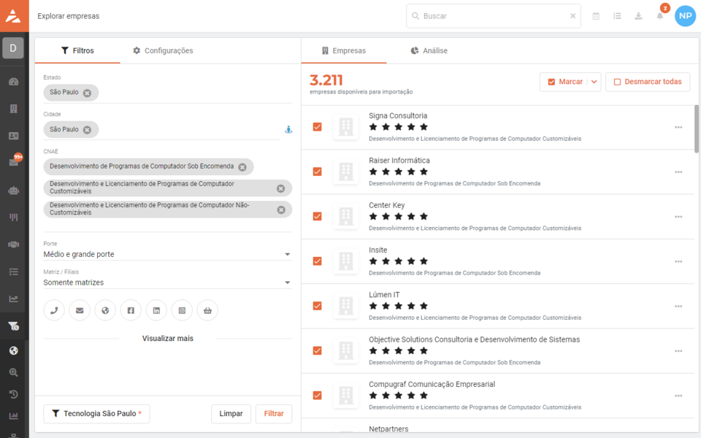Expand the Marcar dropdown arrow
Screen dimensions: 701x438
pyautogui.click(x=594, y=82)
